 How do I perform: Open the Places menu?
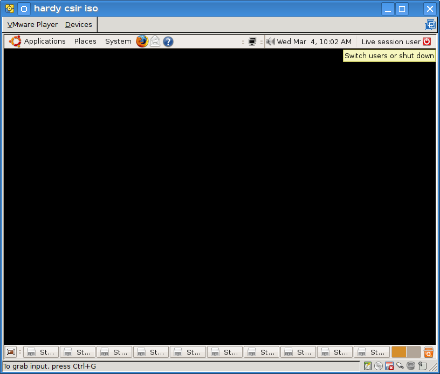85,41
